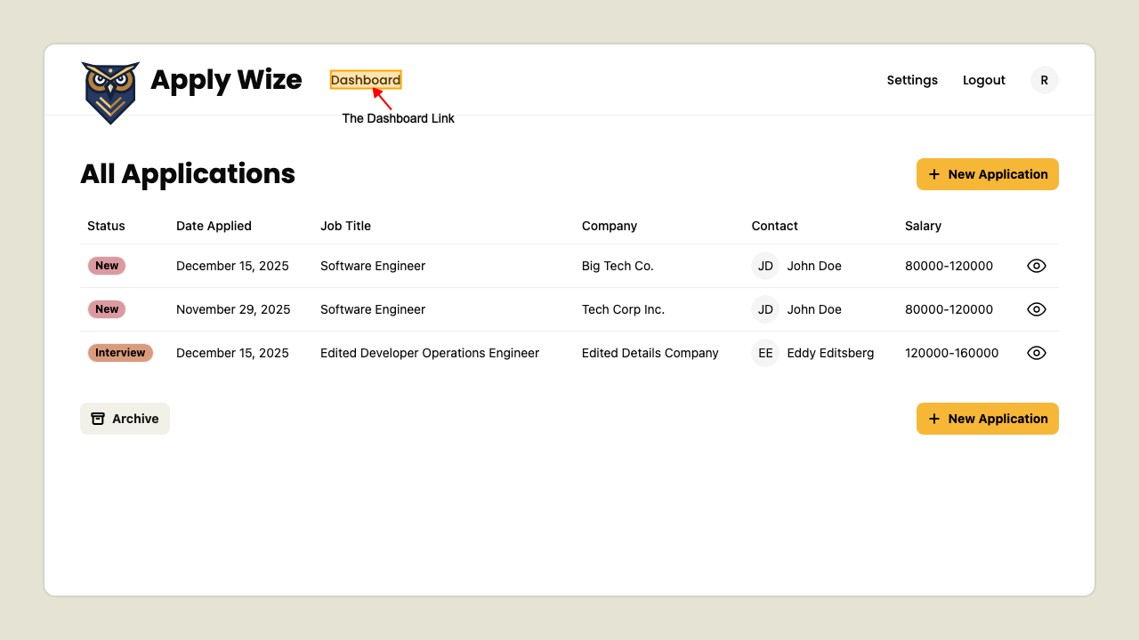Navigate to the Dashboard link

[365, 79]
